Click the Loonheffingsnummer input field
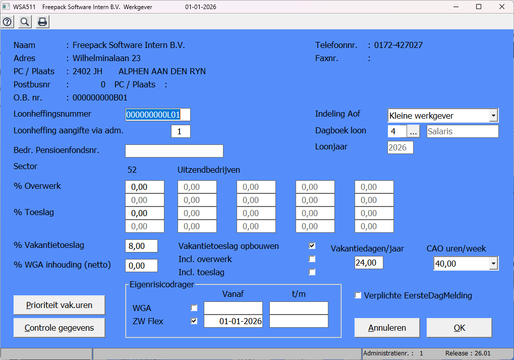The image size is (514, 360). tap(157, 115)
